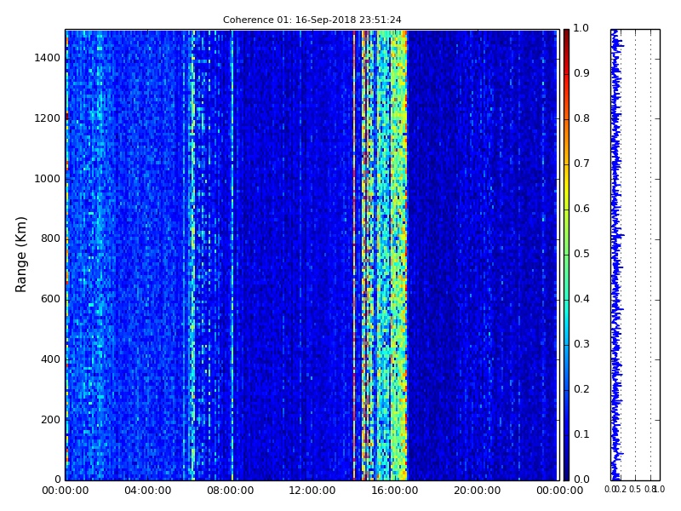Click the 600 range tick label
Viewport: 681px width, 511px height.
coord(50,299)
